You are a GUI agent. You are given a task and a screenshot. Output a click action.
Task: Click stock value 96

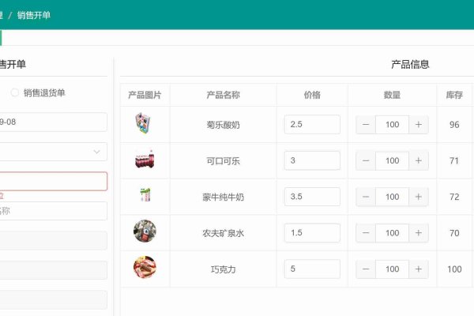454,125
